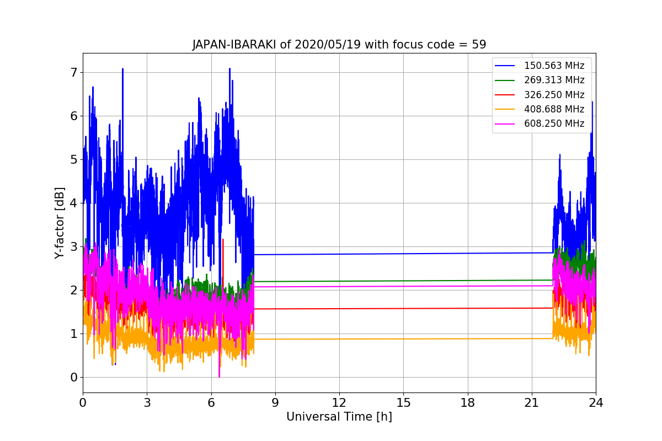
Task: Click x-axis tick label 18
Action: 467,403
